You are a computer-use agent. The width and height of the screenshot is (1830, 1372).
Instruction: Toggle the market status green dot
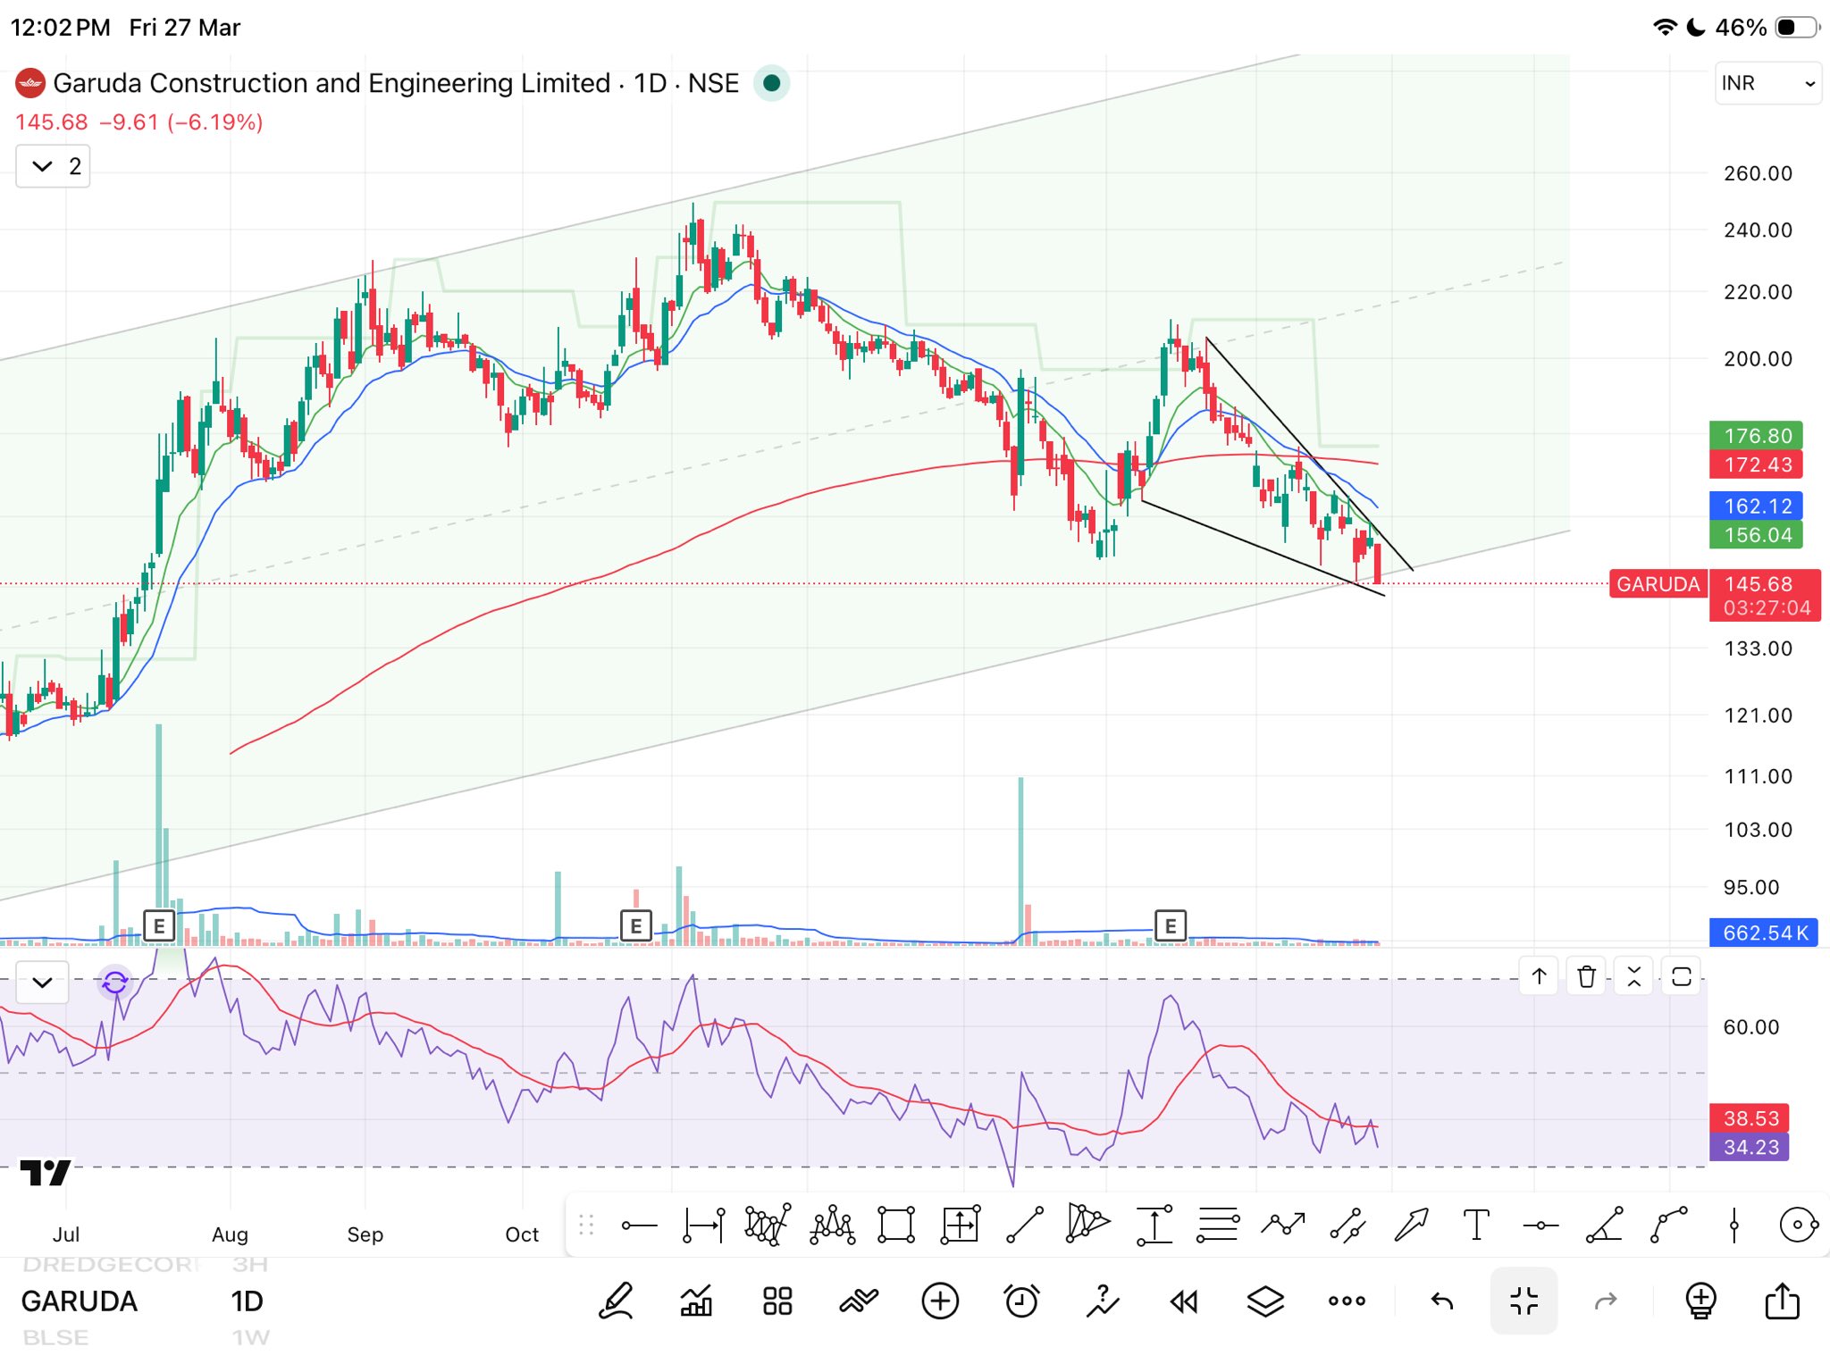coord(771,83)
